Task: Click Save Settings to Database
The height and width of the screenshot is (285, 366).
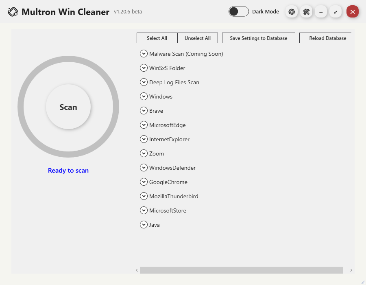Action: click(x=259, y=38)
